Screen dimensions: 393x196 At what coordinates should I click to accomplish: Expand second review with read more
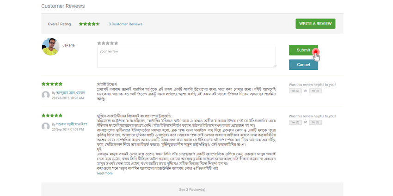[x=104, y=173]
